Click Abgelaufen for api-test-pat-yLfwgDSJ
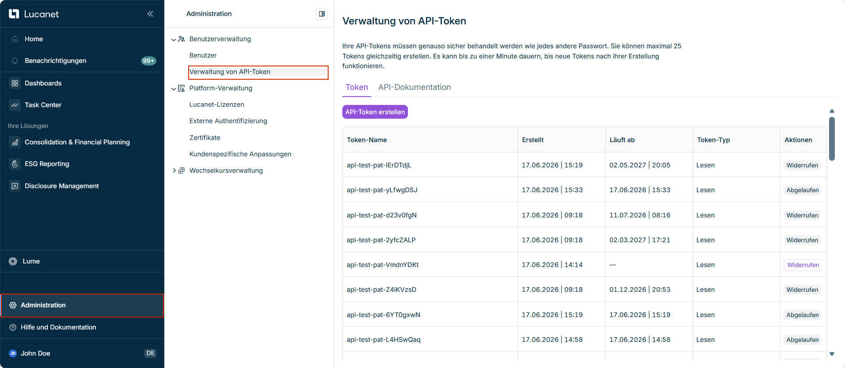The width and height of the screenshot is (845, 368). (x=802, y=190)
